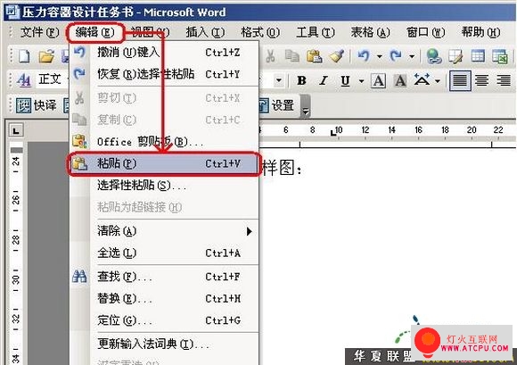Click the character scaling icon
The height and width of the screenshot is (365, 517).
422,80
